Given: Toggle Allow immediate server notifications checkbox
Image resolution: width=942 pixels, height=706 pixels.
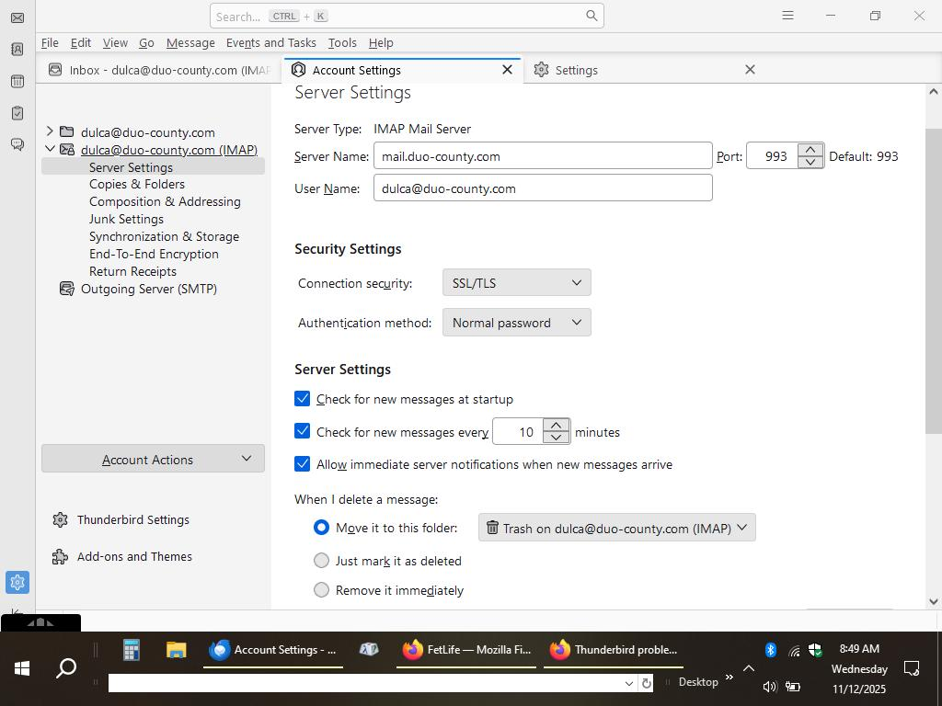Looking at the screenshot, I should [x=303, y=464].
